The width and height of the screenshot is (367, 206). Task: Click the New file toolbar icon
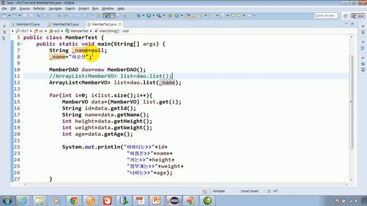[5, 15]
